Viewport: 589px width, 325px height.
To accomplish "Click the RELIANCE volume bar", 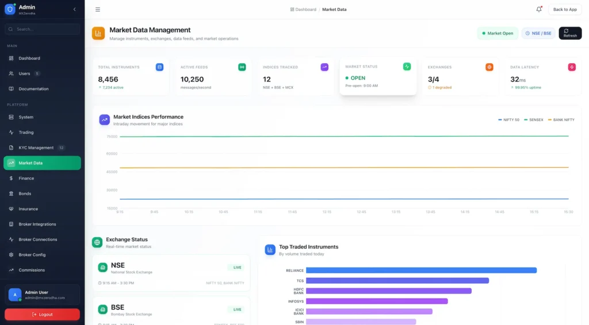I will coord(421,270).
